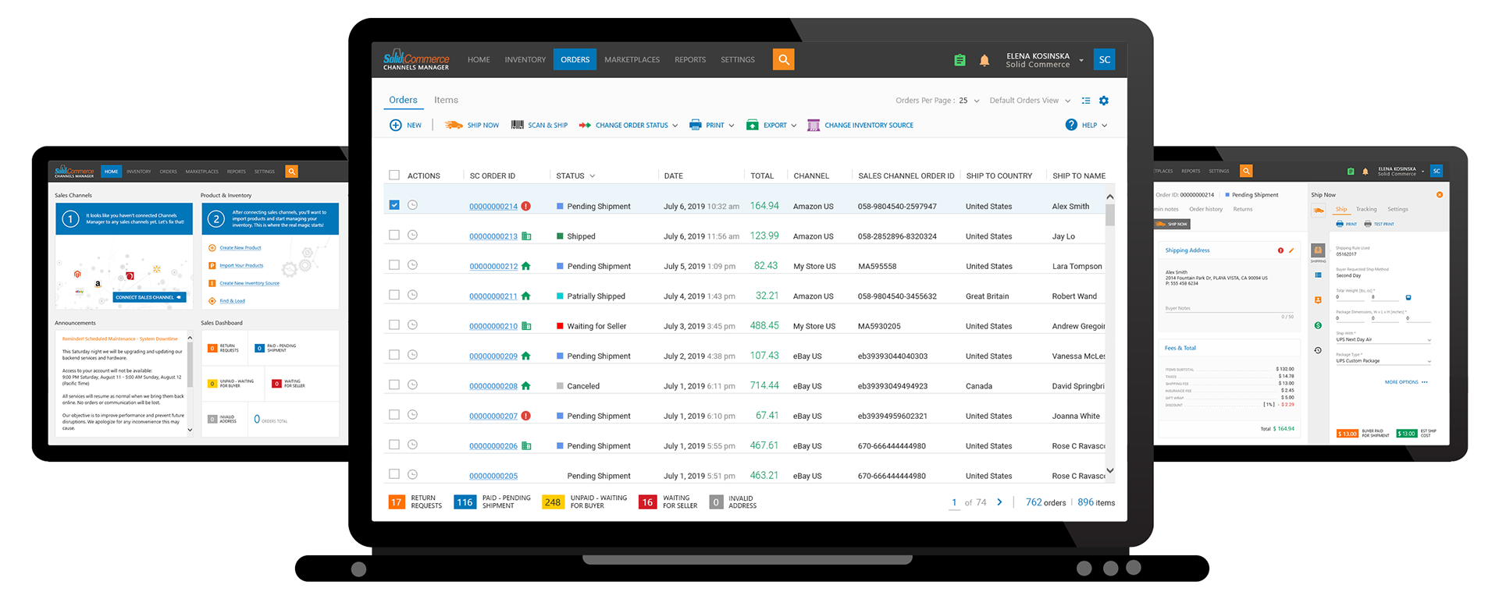This screenshot has width=1499, height=599.
Task: Click search icon in right Ship Now window
Action: (1246, 171)
